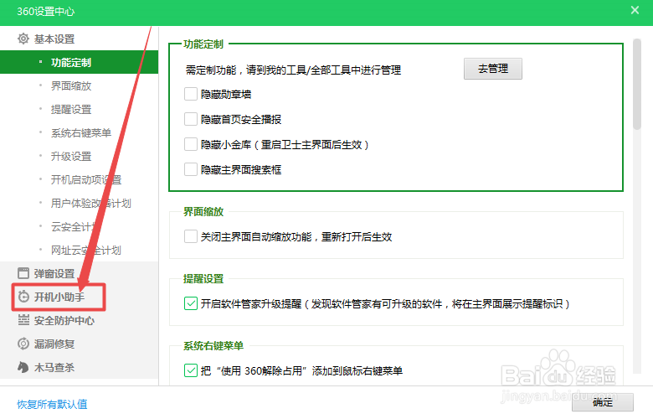Click the 安全防护中心 icon
Image resolution: width=653 pixels, height=419 pixels.
click(x=23, y=320)
